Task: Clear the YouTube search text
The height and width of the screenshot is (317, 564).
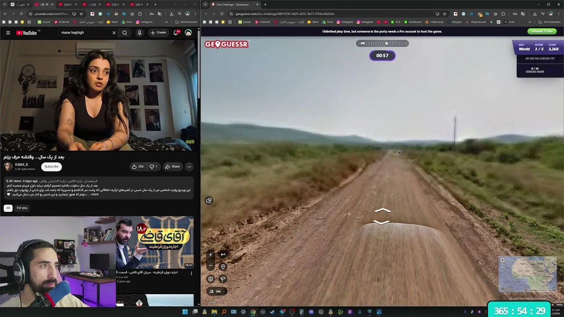Action: tap(114, 33)
